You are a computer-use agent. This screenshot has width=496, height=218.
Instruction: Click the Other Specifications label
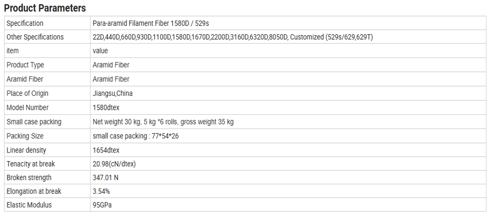(x=35, y=37)
